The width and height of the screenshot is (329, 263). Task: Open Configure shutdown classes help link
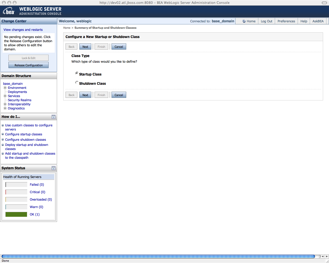pos(25,140)
